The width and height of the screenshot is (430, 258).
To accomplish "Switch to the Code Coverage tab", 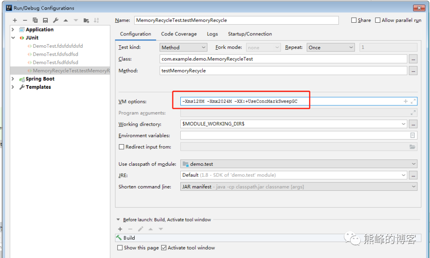I will (179, 34).
